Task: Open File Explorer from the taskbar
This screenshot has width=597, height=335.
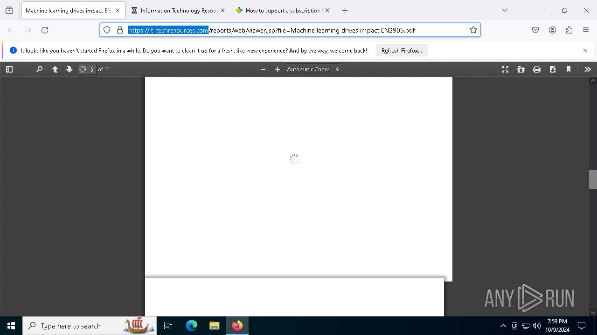Action: click(214, 326)
